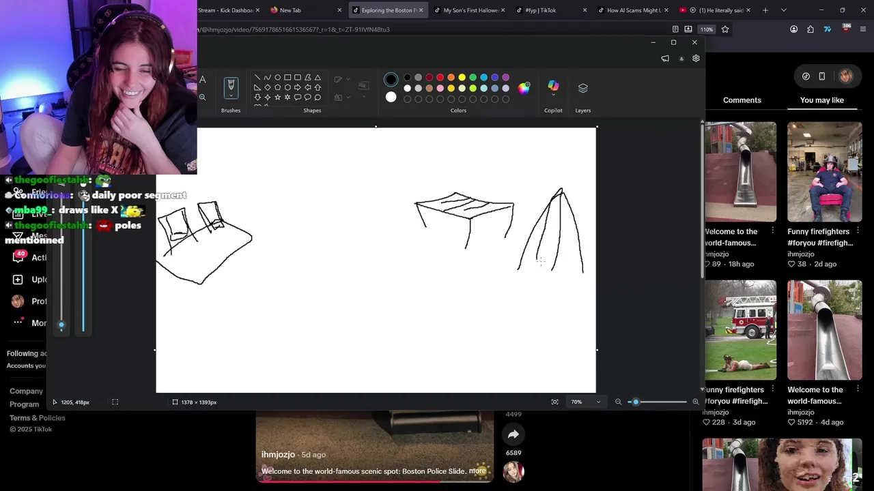The height and width of the screenshot is (491, 874).
Task: Zoom out with the minus magnifier in Paint
Action: click(619, 402)
